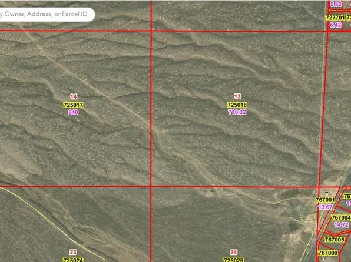The height and width of the screenshot is (262, 351).
Task: Select parcel label 767001
Action: coord(325,200)
